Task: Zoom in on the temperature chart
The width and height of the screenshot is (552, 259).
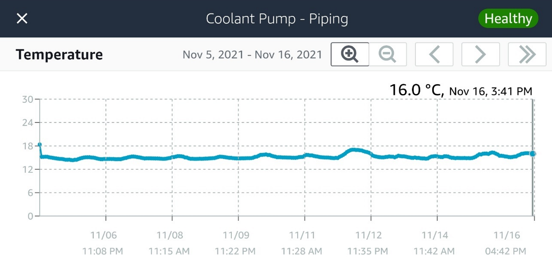Action: pos(350,54)
